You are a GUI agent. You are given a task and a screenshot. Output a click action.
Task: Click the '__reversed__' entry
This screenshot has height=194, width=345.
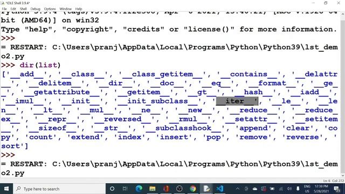(x=122, y=119)
